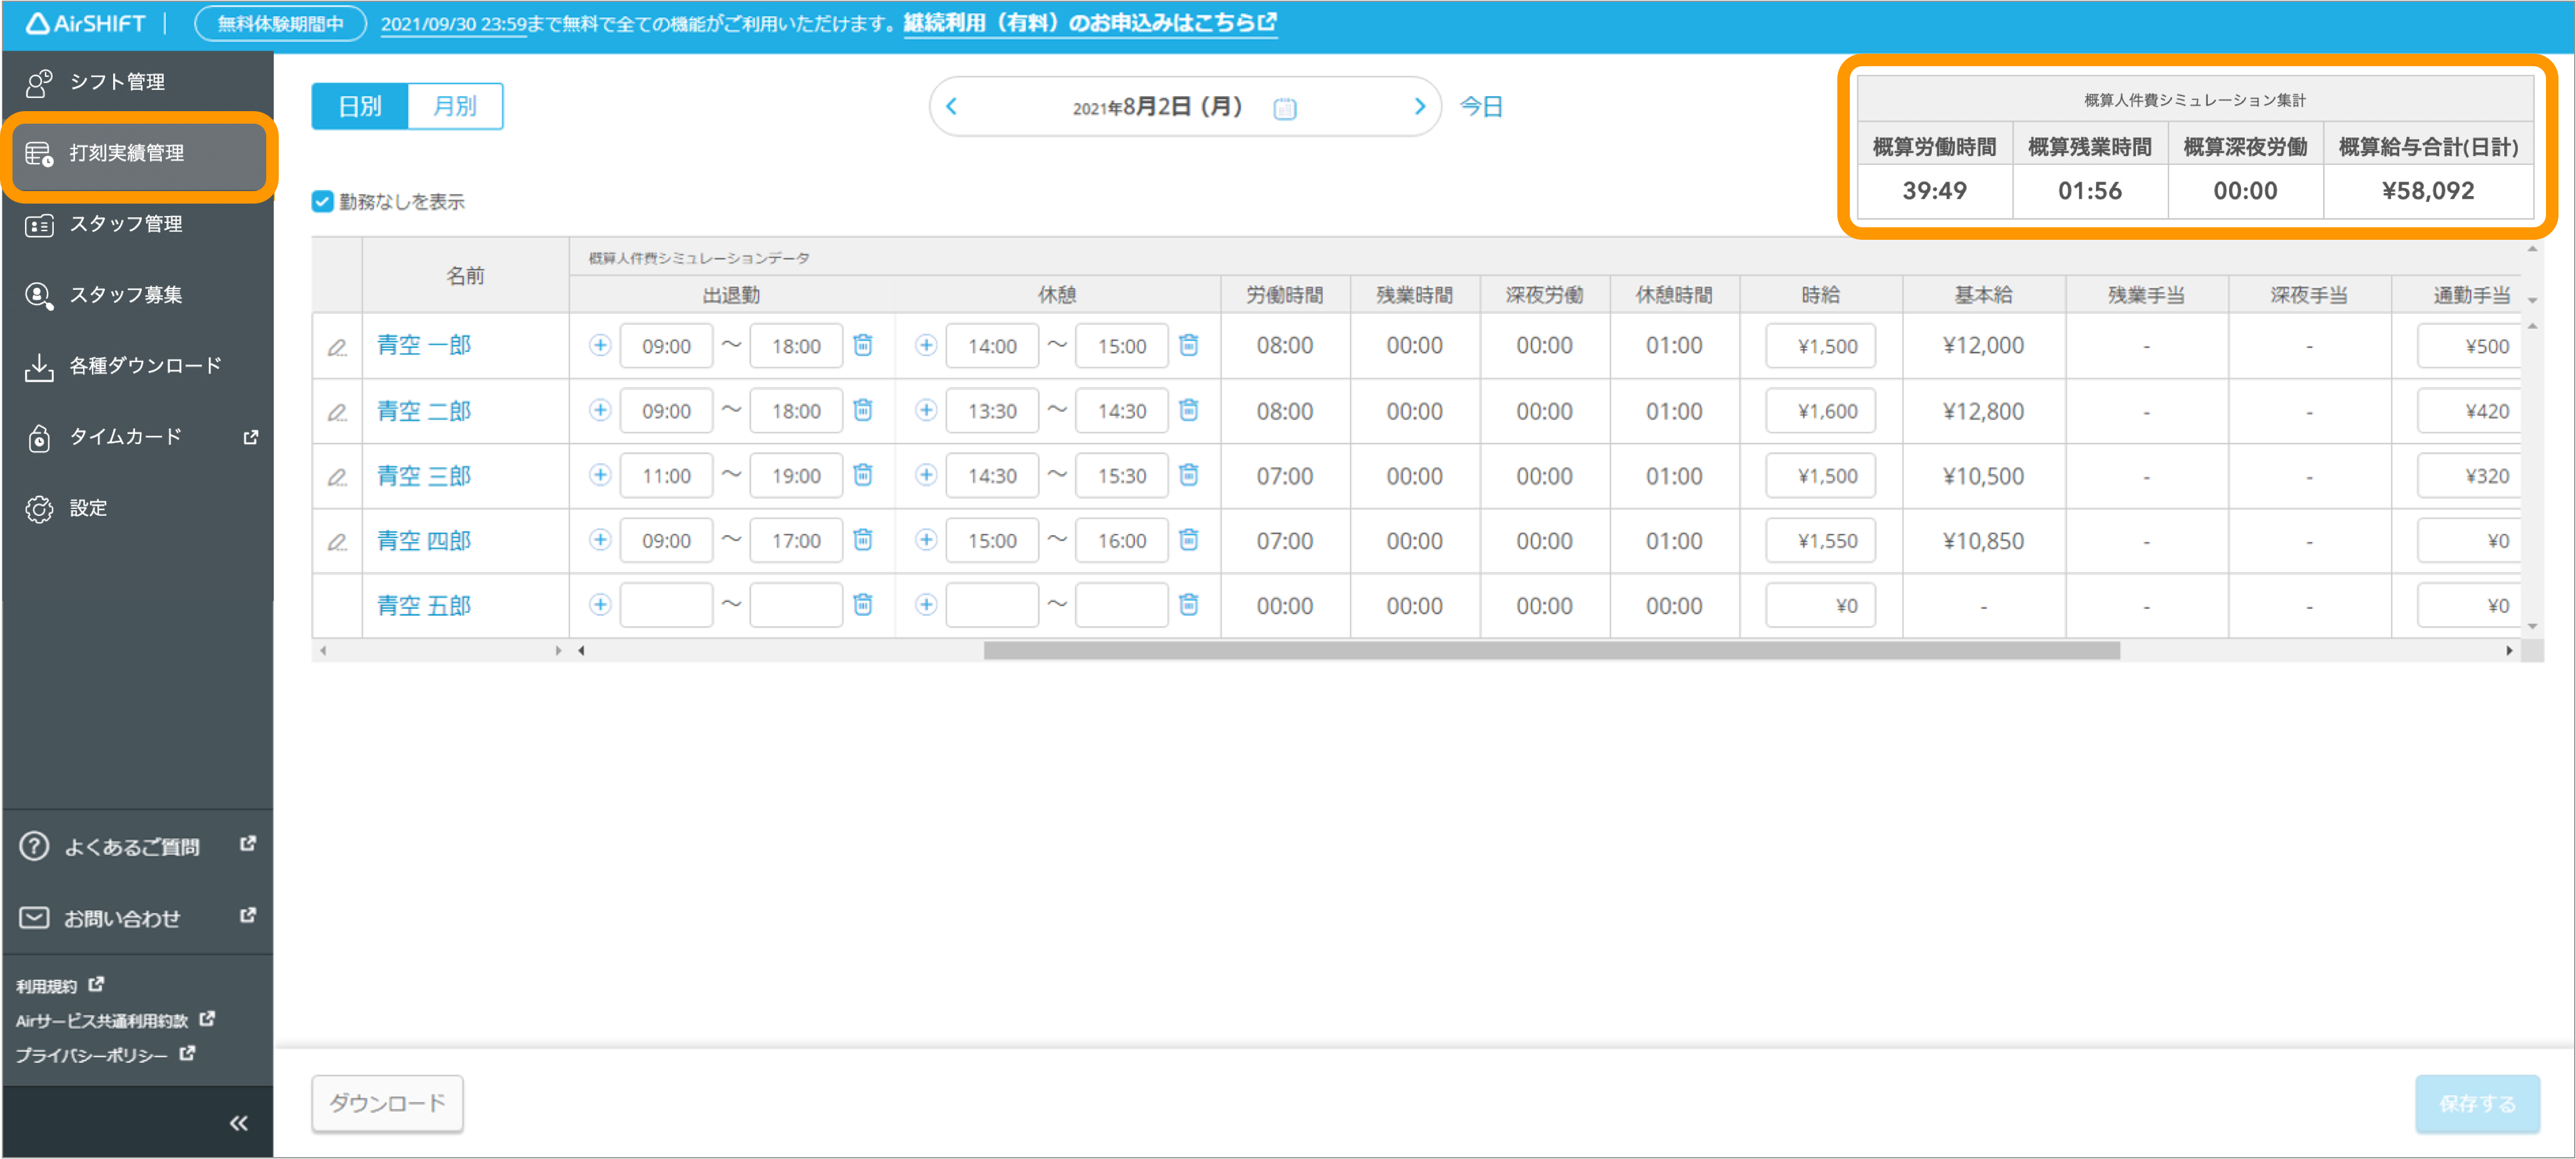Screen dimensions: 2576x1159
Task: Open シフト管理 in sidebar
Action: pyautogui.click(x=137, y=82)
